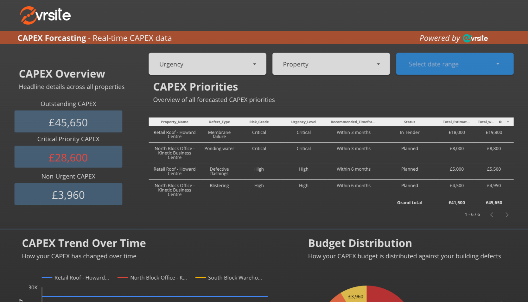Sort by Total_w... column header
Screen dimensions: 528x302
(486, 122)
